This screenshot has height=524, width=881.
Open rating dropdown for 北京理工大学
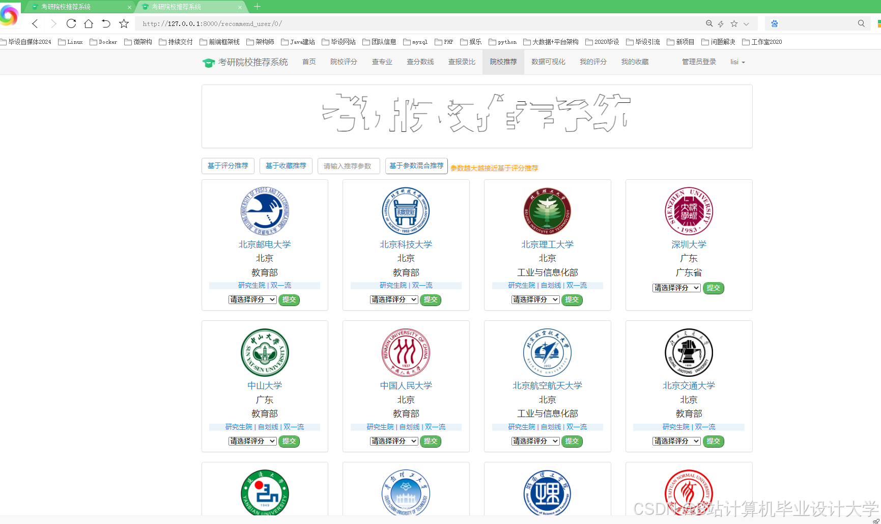(535, 299)
